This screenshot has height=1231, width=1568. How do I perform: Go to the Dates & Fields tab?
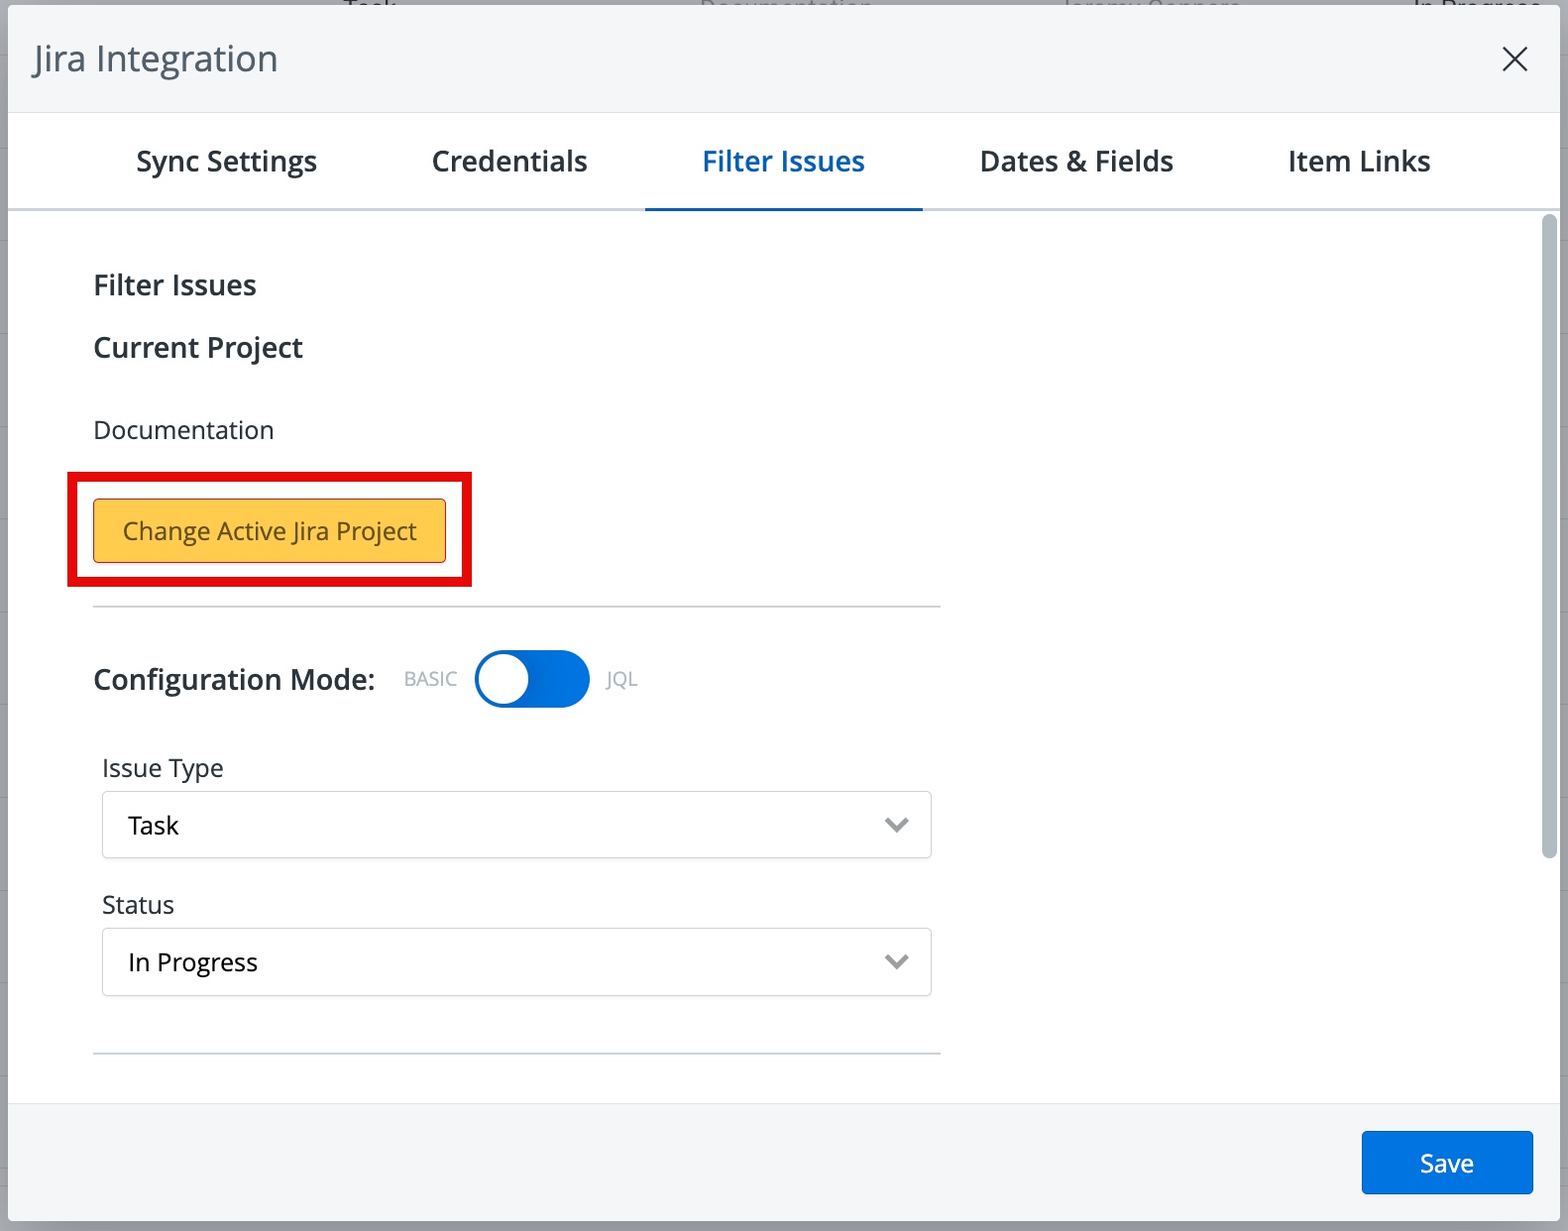pyautogui.click(x=1076, y=162)
